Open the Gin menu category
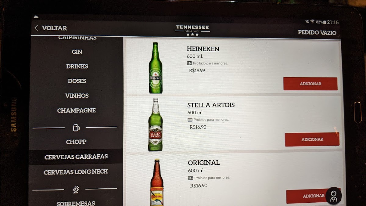366x206 pixels. pos(77,52)
